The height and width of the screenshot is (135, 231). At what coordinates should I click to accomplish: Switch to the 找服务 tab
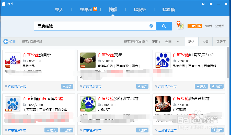(x=140, y=9)
